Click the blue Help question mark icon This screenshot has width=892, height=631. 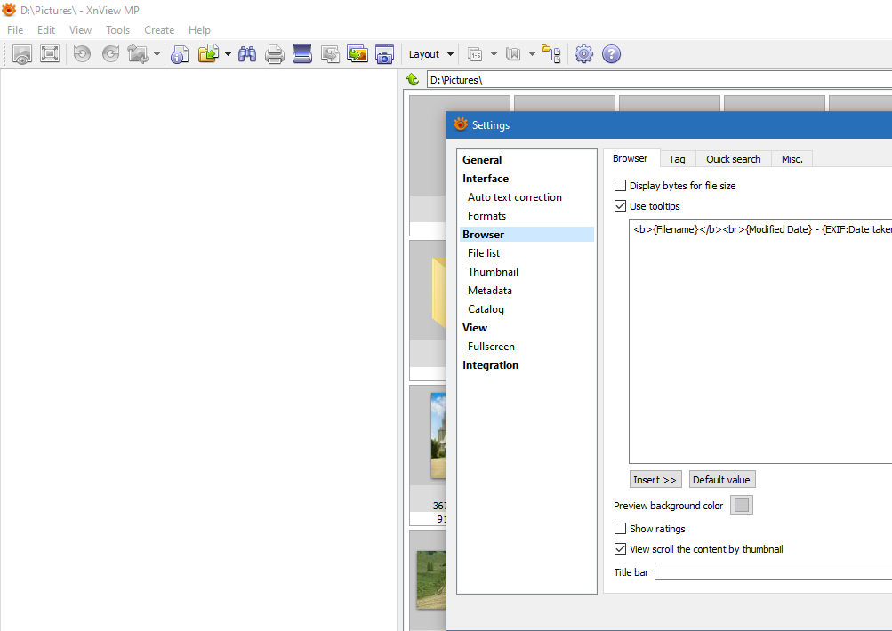(x=611, y=54)
